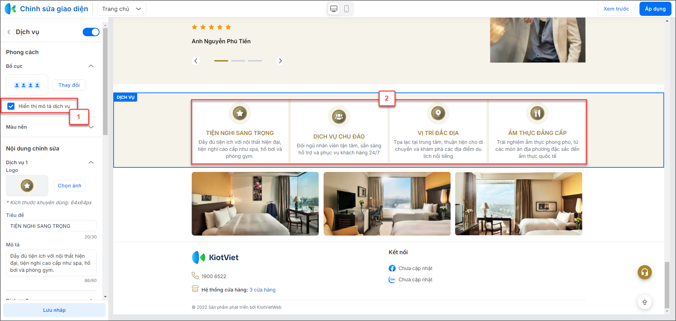Screen dimensions: 676x321
Task: Click the Dịch vụ chu đáo people icon
Action: 339,117
